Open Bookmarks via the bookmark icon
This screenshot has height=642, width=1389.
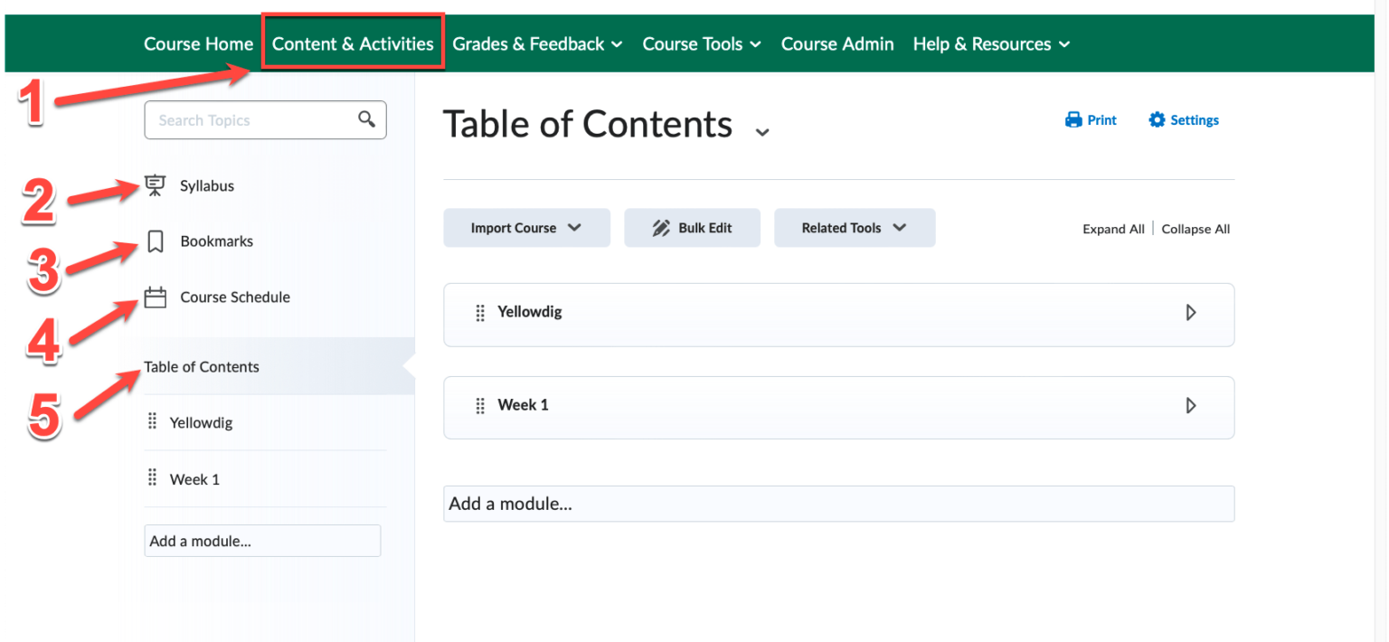coord(155,241)
